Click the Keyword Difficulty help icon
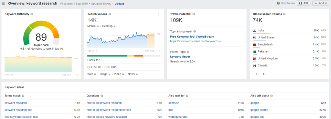 coord(32,14)
